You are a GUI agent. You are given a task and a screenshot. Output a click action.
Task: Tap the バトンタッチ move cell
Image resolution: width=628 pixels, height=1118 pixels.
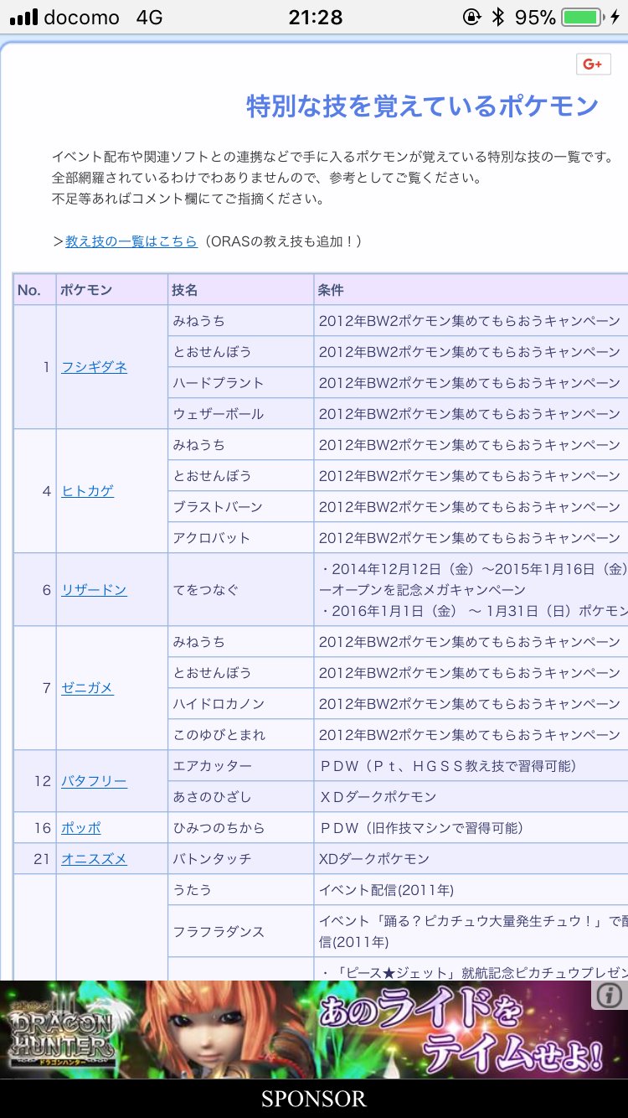tap(240, 859)
